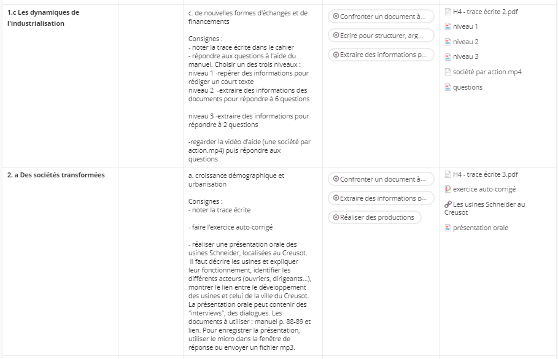Open the H4 - trace écrite 2.pdf file icon

[x=448, y=12]
